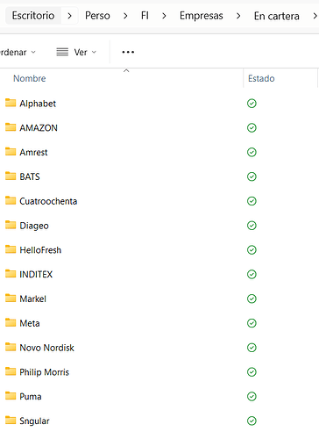Sort by the Nombre column header

[30, 78]
